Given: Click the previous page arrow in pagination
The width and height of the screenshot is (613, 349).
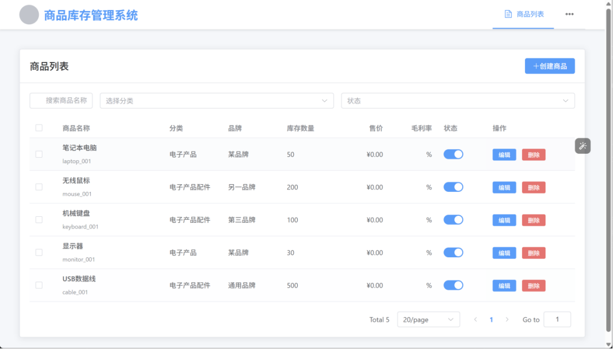Looking at the screenshot, I should (476, 319).
